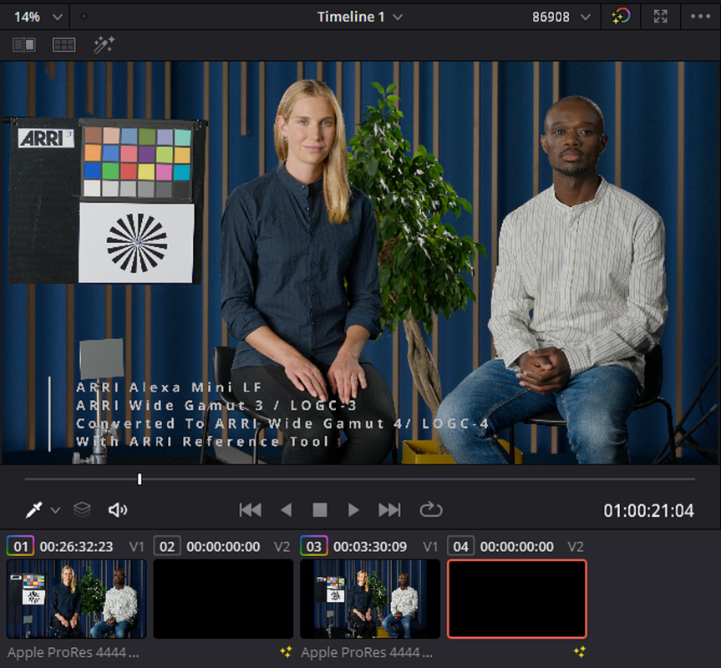Click the viewer scrubber playhead
This screenshot has width=721, height=668.
click(x=140, y=479)
